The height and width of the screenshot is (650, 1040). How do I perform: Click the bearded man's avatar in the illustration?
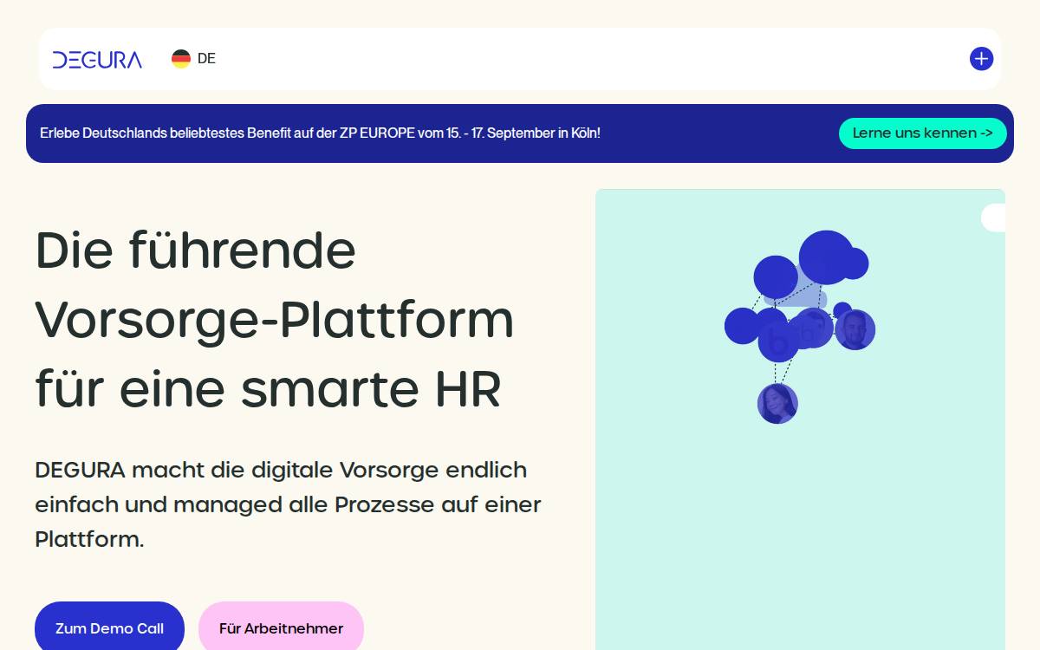[x=855, y=329]
